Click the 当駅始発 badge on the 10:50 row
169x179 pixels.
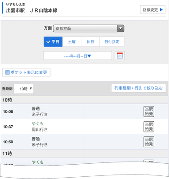coord(149,142)
